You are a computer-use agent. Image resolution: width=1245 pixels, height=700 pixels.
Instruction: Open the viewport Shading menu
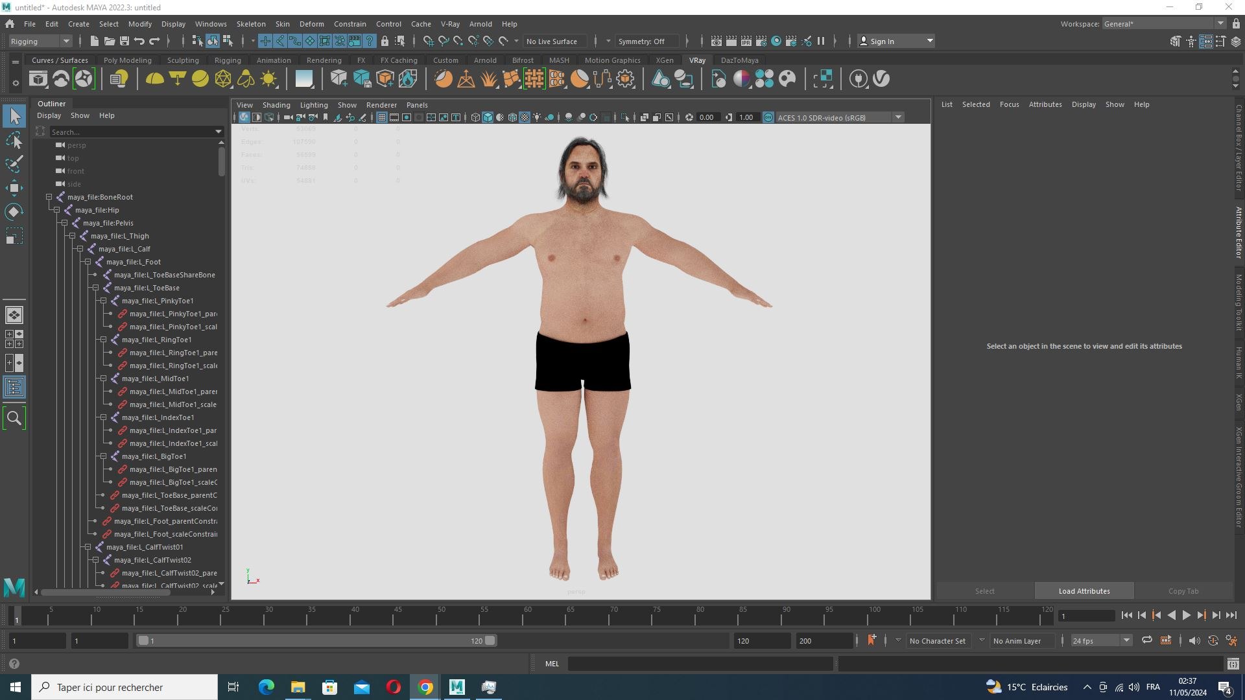pos(276,105)
